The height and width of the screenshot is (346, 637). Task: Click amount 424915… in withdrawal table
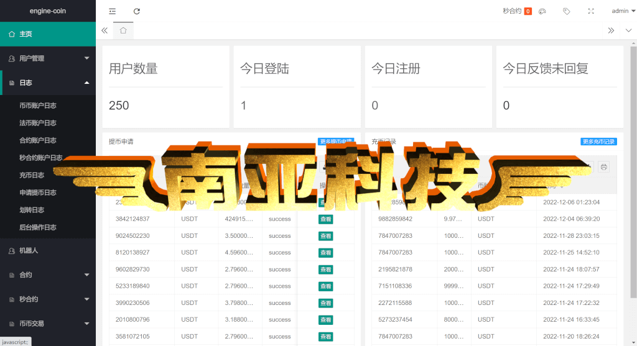pos(239,219)
